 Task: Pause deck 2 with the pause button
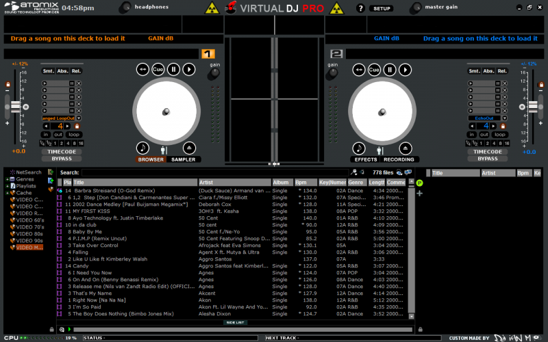(390, 70)
